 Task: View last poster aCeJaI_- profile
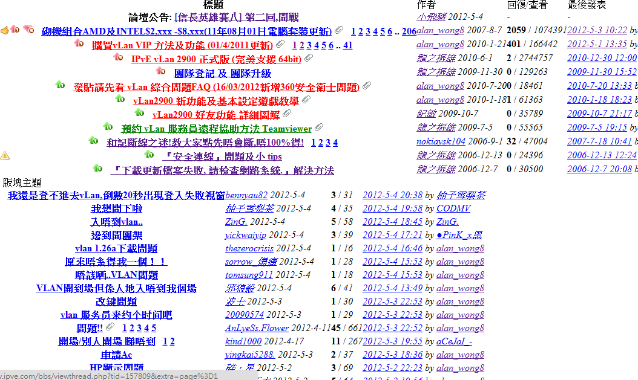pyautogui.click(x=454, y=341)
